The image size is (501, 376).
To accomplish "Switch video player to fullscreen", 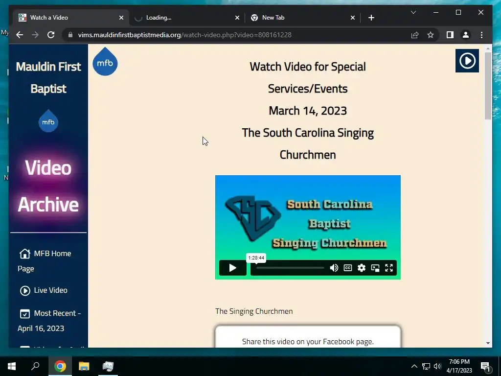I will [389, 268].
